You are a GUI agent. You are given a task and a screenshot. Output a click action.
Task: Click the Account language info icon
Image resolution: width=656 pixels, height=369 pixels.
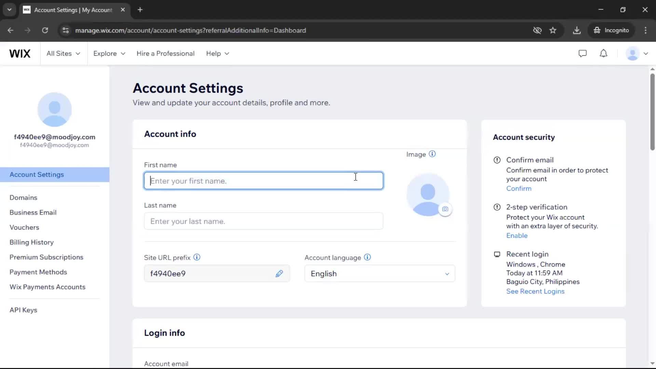click(367, 257)
